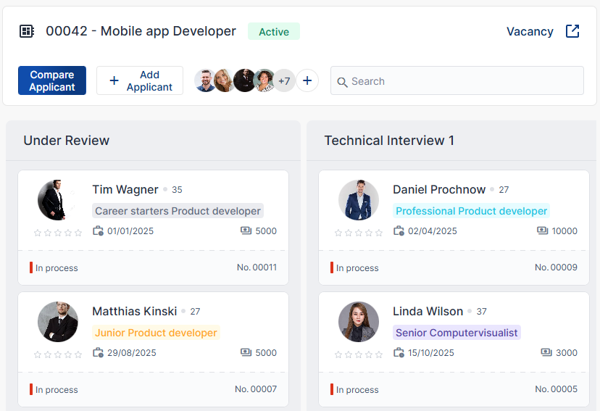Click the plus icon to add a member
The height and width of the screenshot is (411, 600).
(307, 80)
